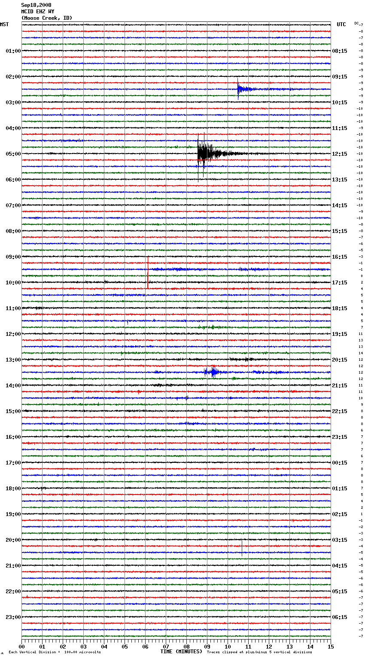Click minute tick "09" on time axis
This screenshot has width=365, height=658.
(x=207, y=646)
